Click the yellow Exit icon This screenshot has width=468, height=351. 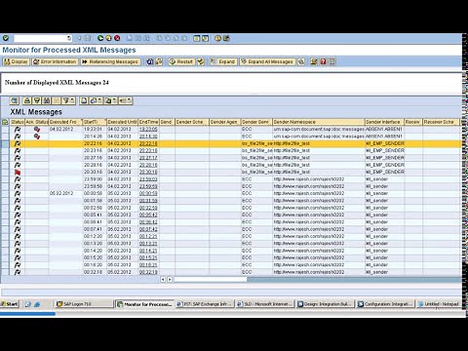(108, 38)
